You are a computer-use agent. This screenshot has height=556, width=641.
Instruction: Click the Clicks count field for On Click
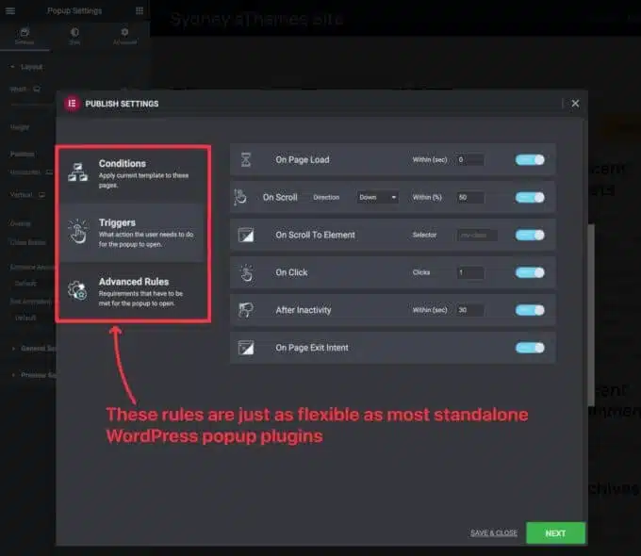(x=470, y=272)
